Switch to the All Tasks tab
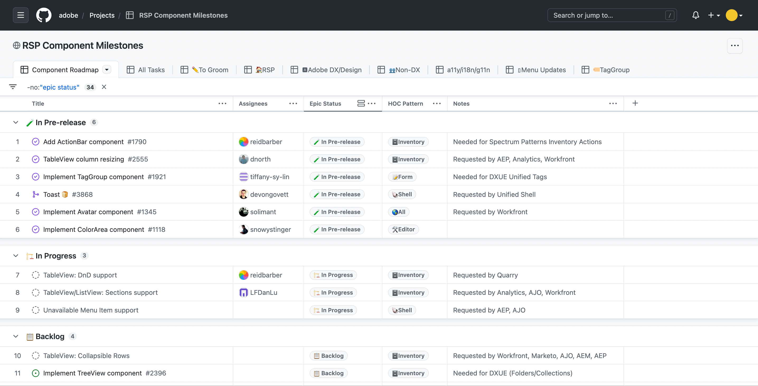The height and width of the screenshot is (386, 758). 146,70
